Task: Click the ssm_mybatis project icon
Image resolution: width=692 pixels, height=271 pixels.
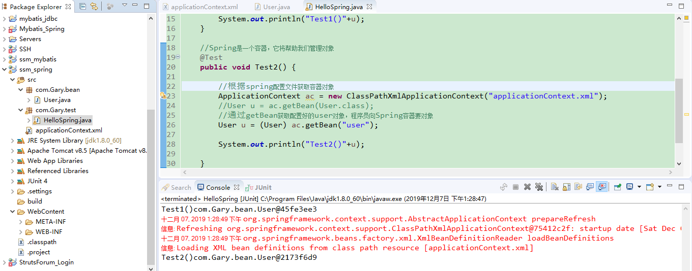Action: 13,59
